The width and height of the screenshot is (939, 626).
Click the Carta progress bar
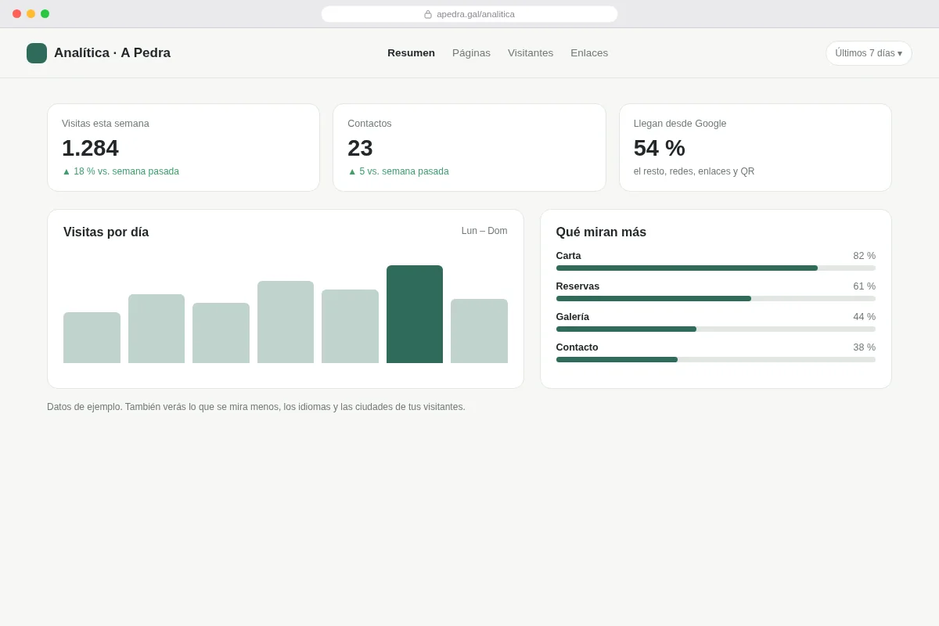click(715, 268)
